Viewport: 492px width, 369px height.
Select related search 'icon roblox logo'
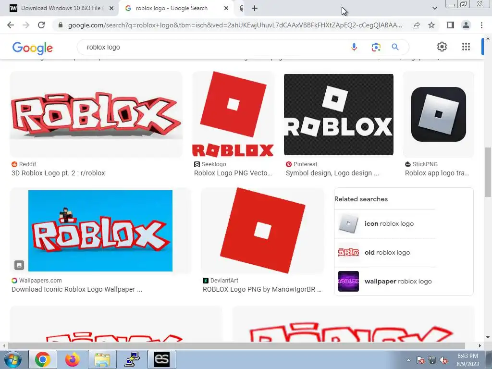pyautogui.click(x=386, y=224)
